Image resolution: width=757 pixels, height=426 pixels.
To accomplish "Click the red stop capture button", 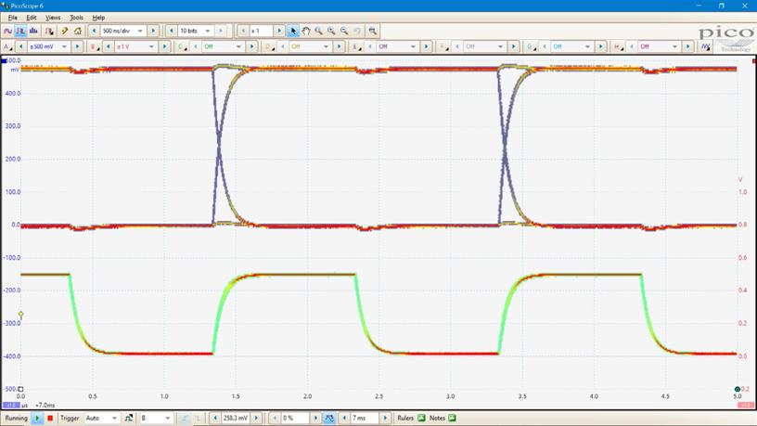I will click(50, 419).
